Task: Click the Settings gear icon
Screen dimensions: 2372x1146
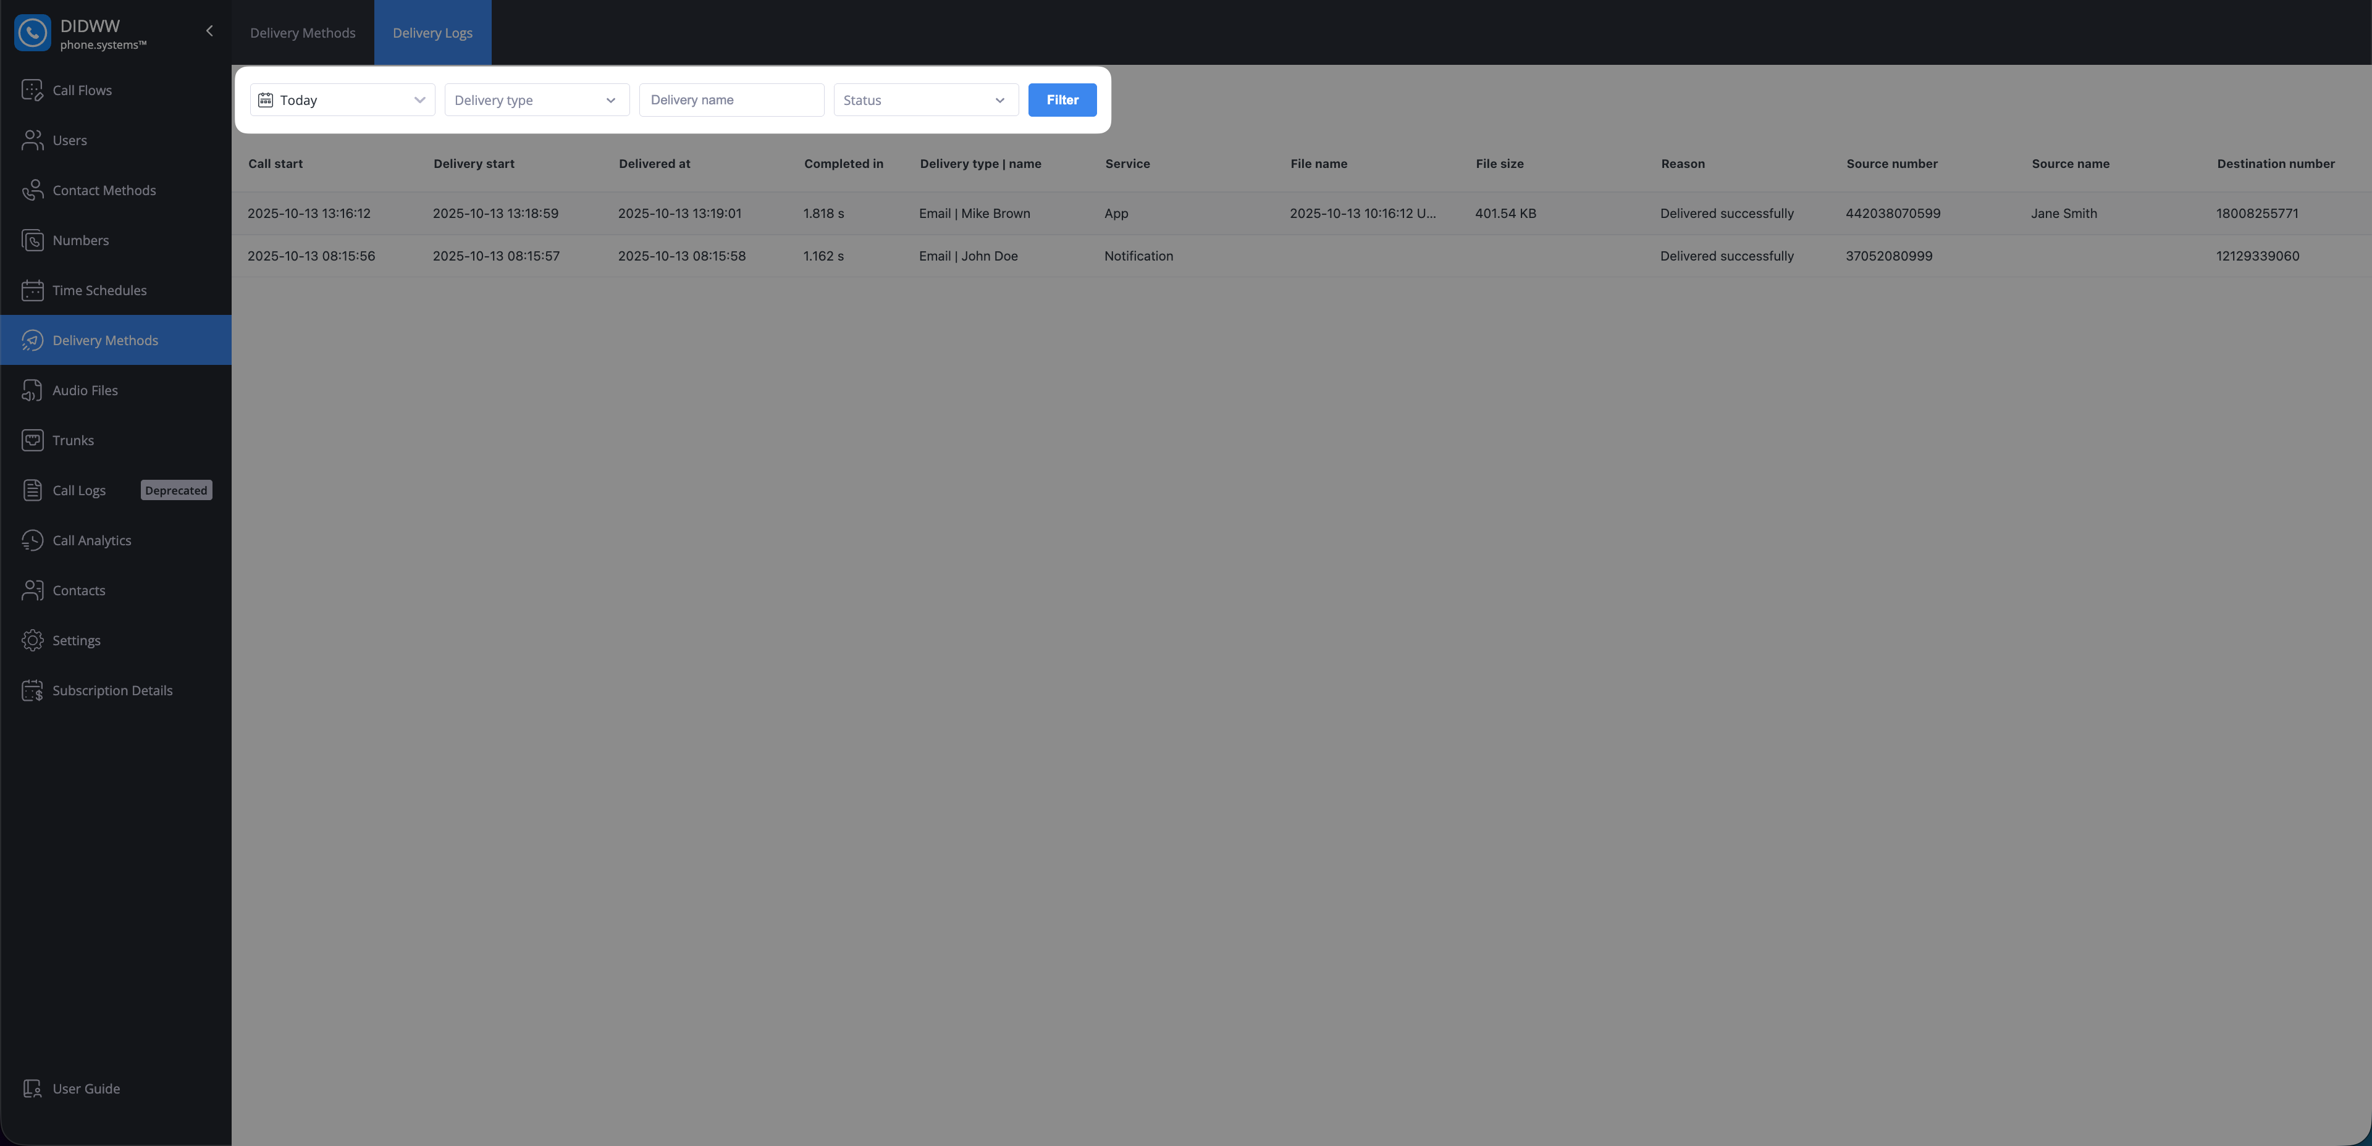Action: [x=32, y=641]
